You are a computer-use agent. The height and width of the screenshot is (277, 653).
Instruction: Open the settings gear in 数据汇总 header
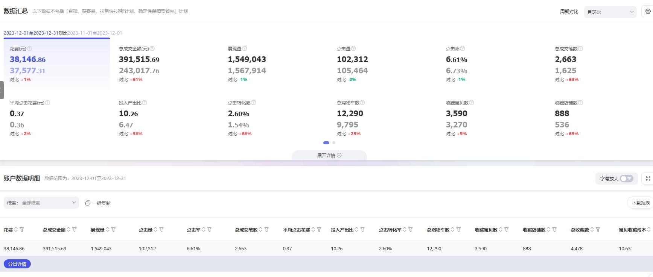[x=648, y=12]
